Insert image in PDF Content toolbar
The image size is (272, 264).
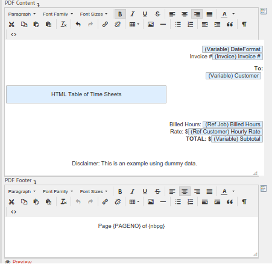151,25
